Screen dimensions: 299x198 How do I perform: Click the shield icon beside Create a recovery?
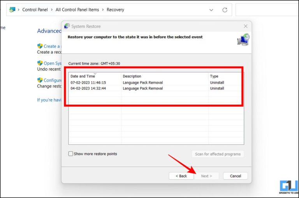40,46
